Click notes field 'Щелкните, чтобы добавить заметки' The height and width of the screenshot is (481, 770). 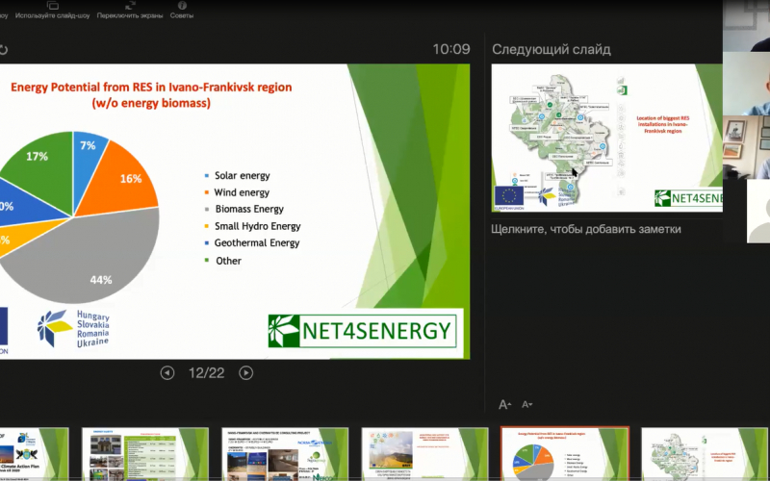pyautogui.click(x=586, y=229)
